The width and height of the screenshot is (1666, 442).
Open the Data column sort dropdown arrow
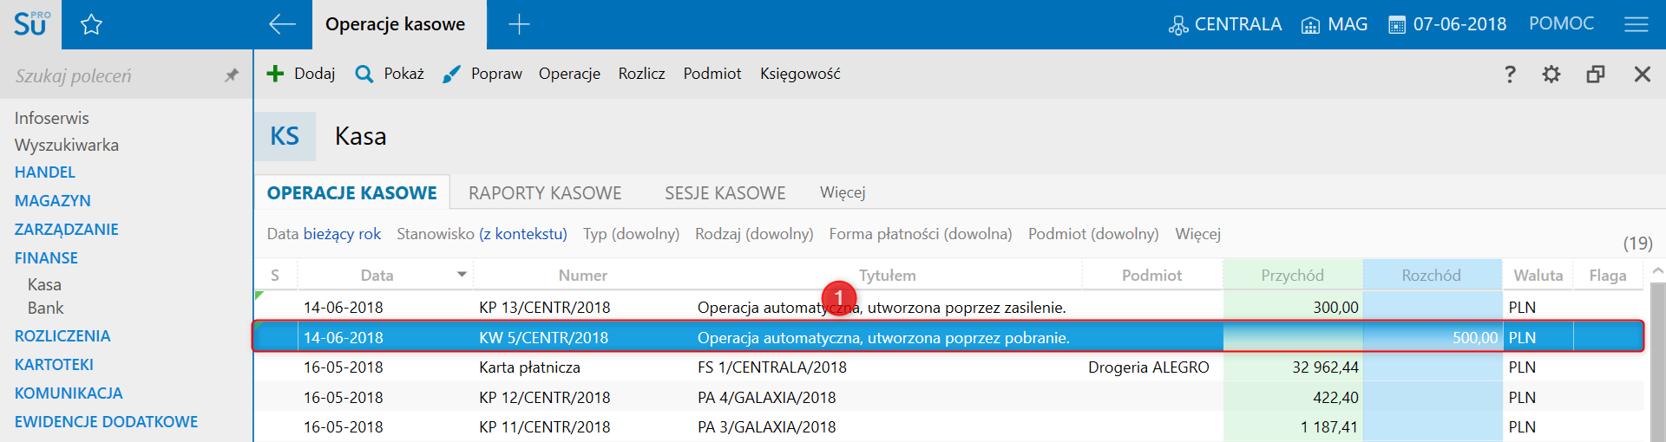pyautogui.click(x=462, y=275)
